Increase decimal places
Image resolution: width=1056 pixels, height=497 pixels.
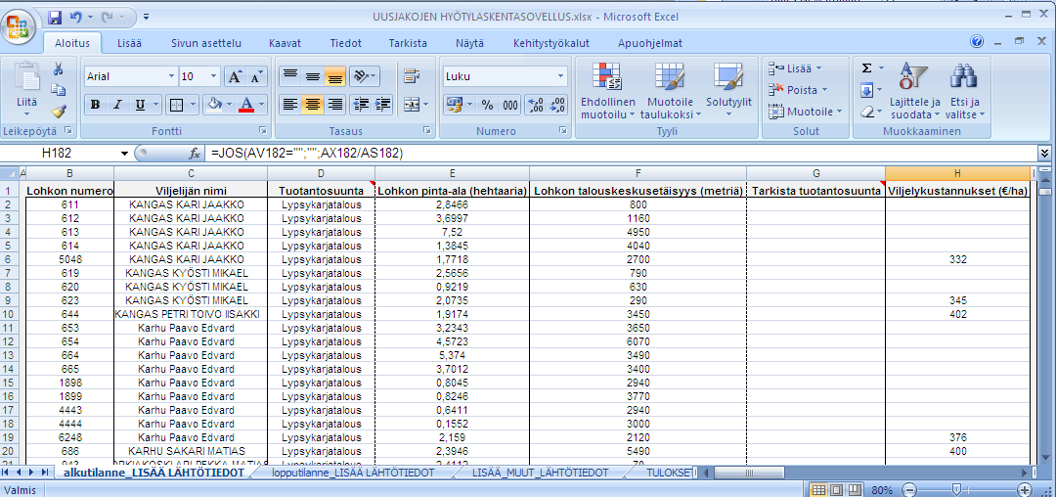(x=537, y=105)
